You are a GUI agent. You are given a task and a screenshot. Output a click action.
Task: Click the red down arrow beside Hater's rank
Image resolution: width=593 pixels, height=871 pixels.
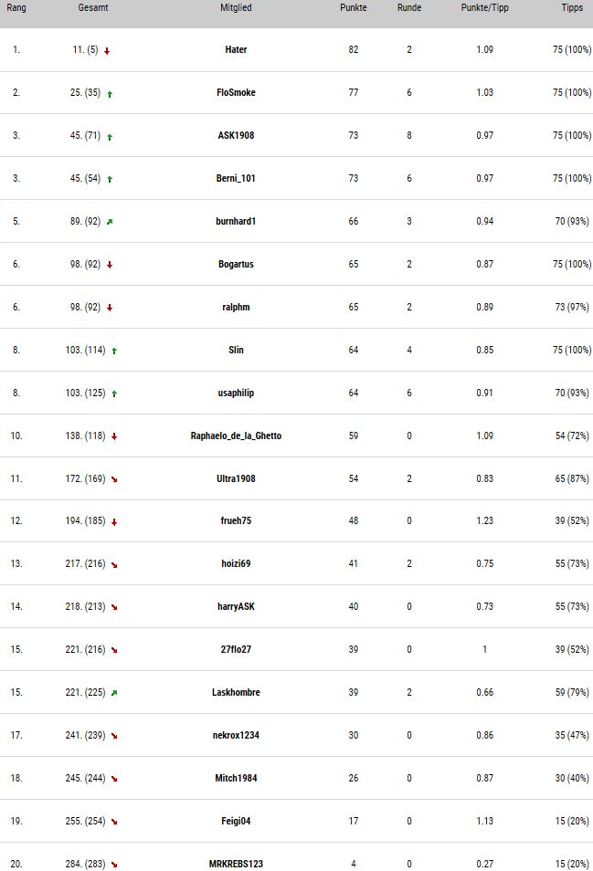click(107, 51)
